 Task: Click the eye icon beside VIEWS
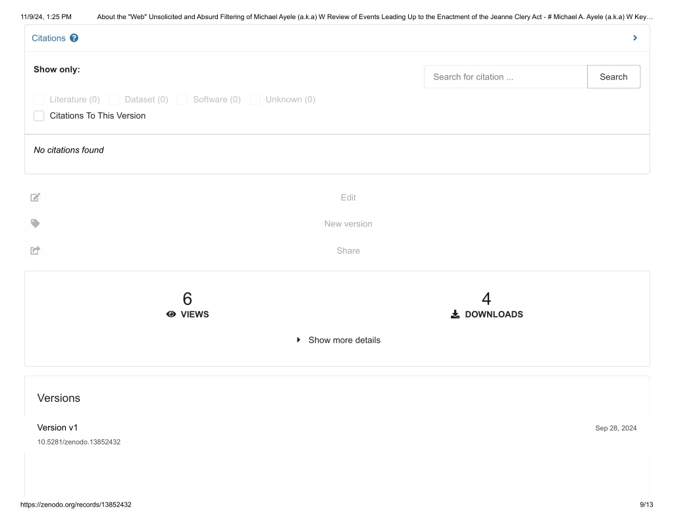(171, 314)
